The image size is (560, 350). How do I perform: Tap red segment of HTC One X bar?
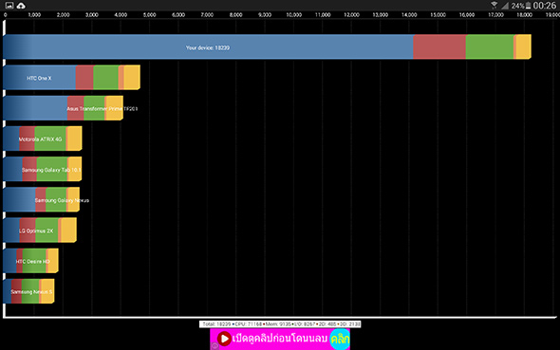(x=84, y=78)
